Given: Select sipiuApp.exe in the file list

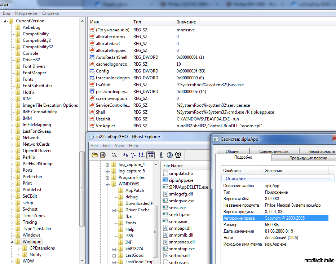Looking at the screenshot, I should pos(181,180).
